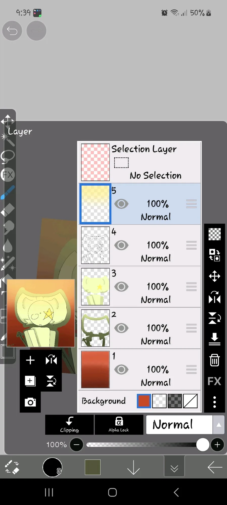Hide layer 1 using the eye icon
Image resolution: width=227 pixels, height=505 pixels.
(x=121, y=370)
